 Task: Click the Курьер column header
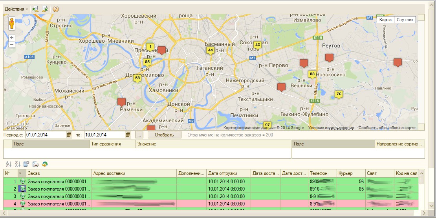click(351, 173)
